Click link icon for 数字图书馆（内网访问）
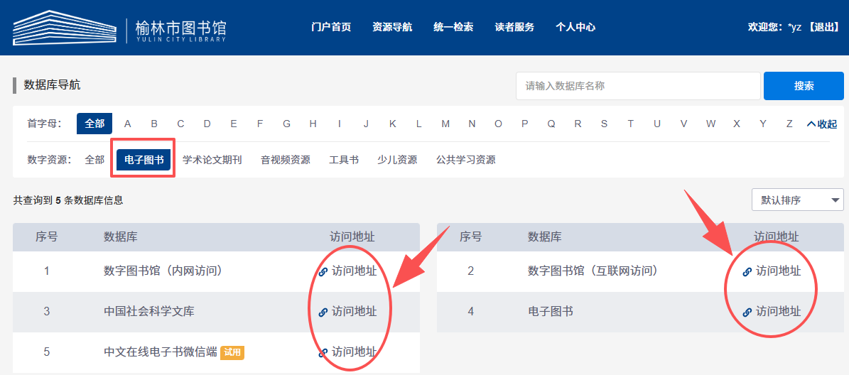 pos(323,271)
